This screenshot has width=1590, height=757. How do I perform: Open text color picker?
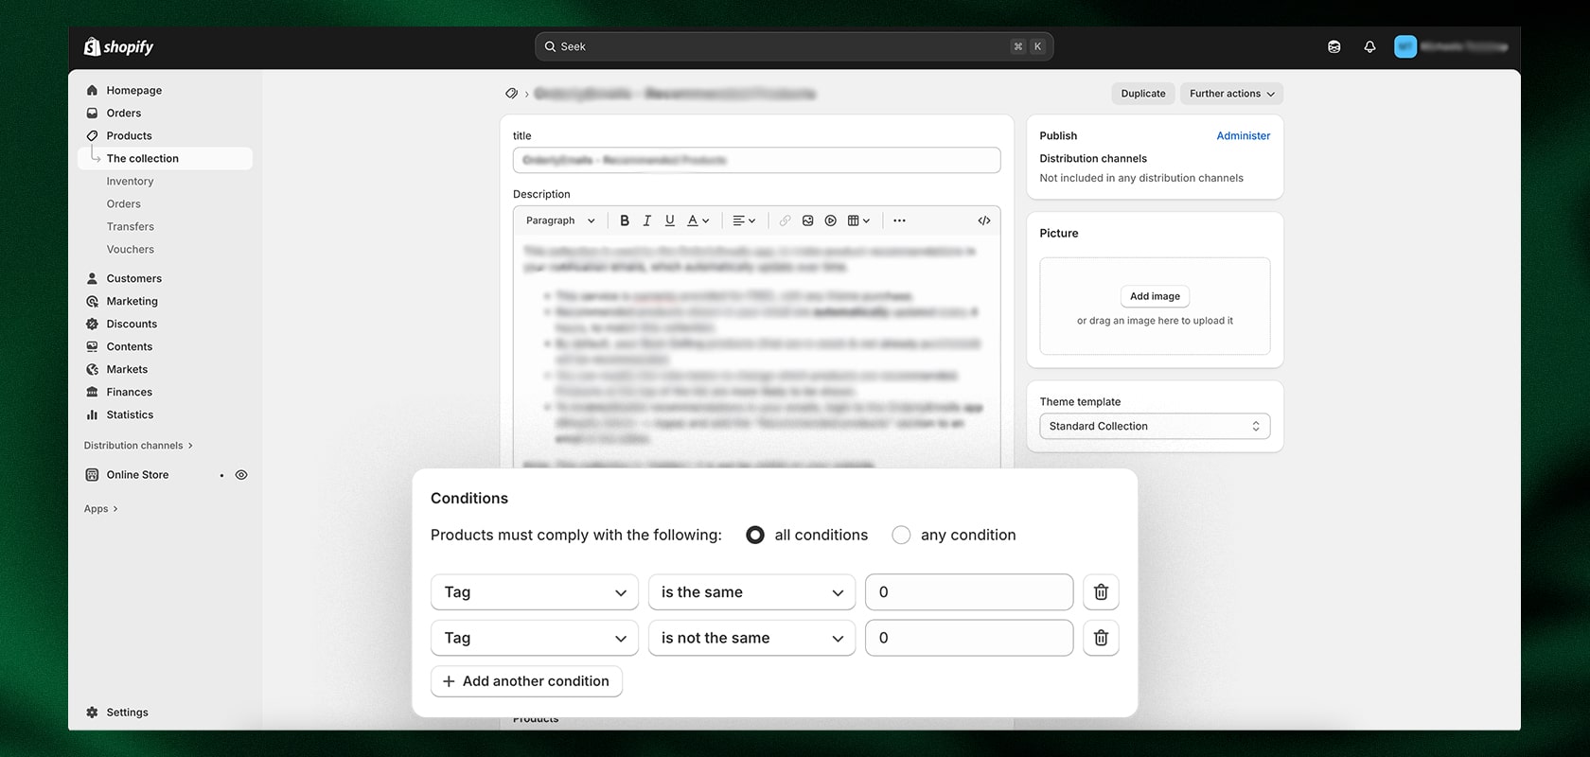pos(698,220)
